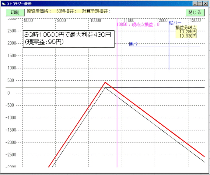Click the SQ時損益 label
Viewport: 210px width, 175px height.
tap(66, 11)
